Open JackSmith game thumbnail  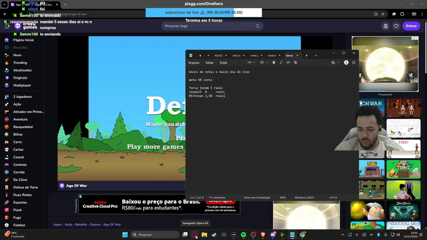tap(403, 210)
